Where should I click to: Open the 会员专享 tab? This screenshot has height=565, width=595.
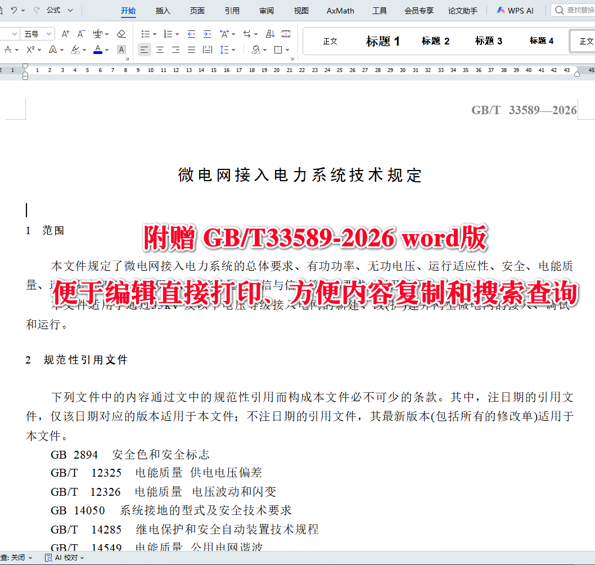tap(419, 11)
